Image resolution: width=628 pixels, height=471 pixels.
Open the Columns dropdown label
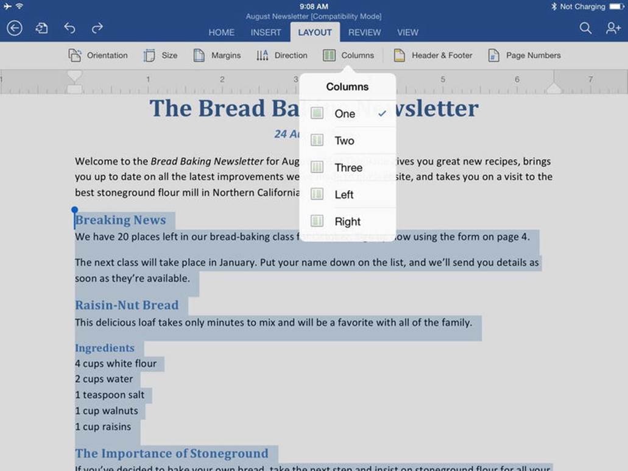click(358, 55)
